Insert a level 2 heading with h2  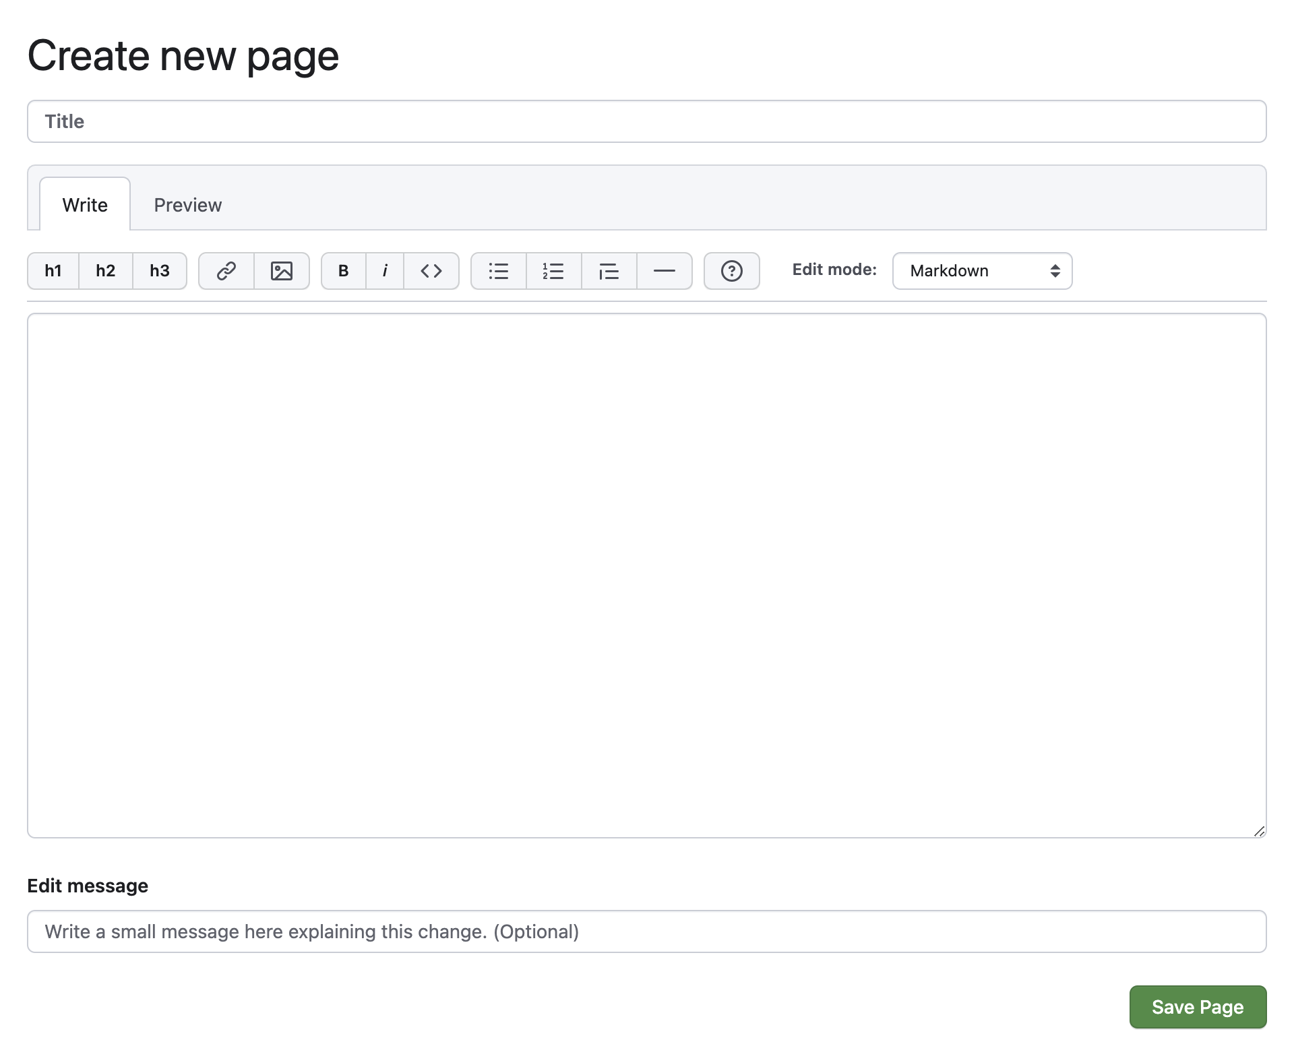pos(106,271)
